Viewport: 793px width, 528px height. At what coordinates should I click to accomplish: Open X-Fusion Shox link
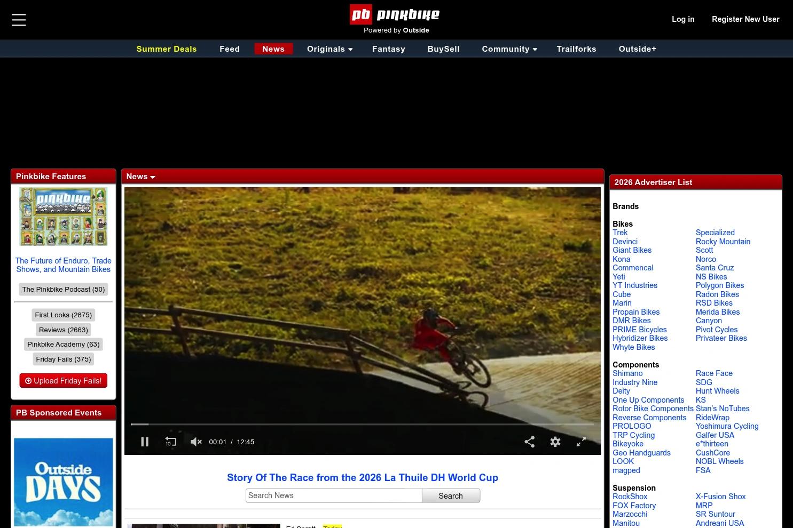[x=720, y=497]
